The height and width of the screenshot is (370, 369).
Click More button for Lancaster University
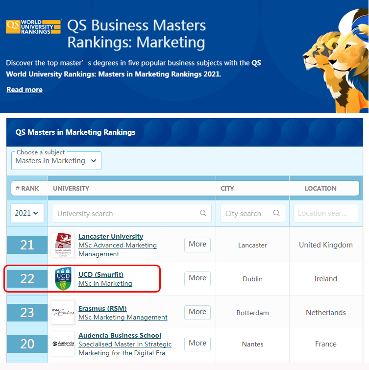(x=197, y=245)
